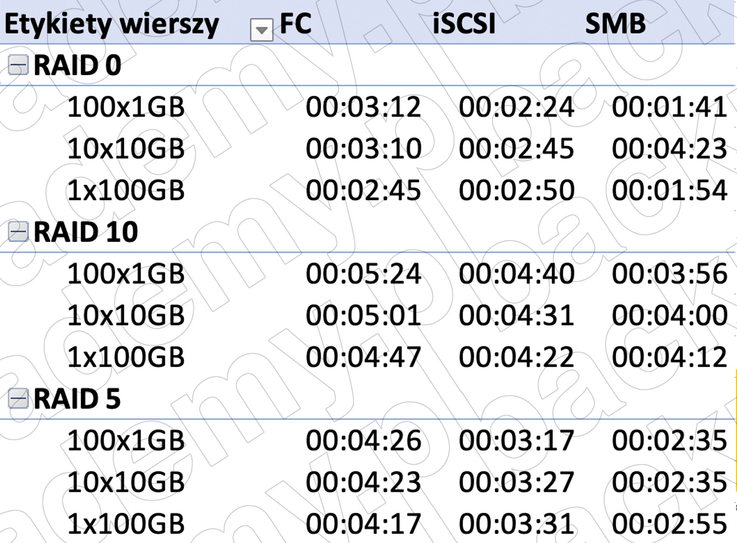Select the RAID 10 row label
737x543 pixels.
click(86, 232)
